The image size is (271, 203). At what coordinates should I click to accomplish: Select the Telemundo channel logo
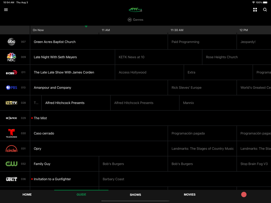[11, 133]
